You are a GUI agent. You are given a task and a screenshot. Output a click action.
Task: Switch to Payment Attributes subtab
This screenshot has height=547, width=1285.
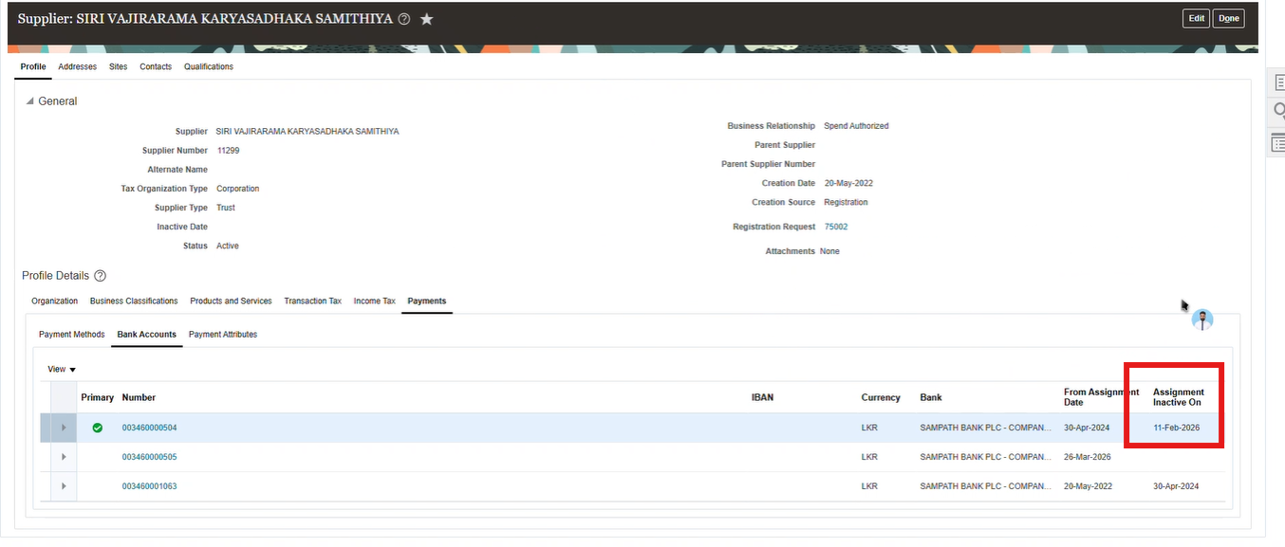223,335
